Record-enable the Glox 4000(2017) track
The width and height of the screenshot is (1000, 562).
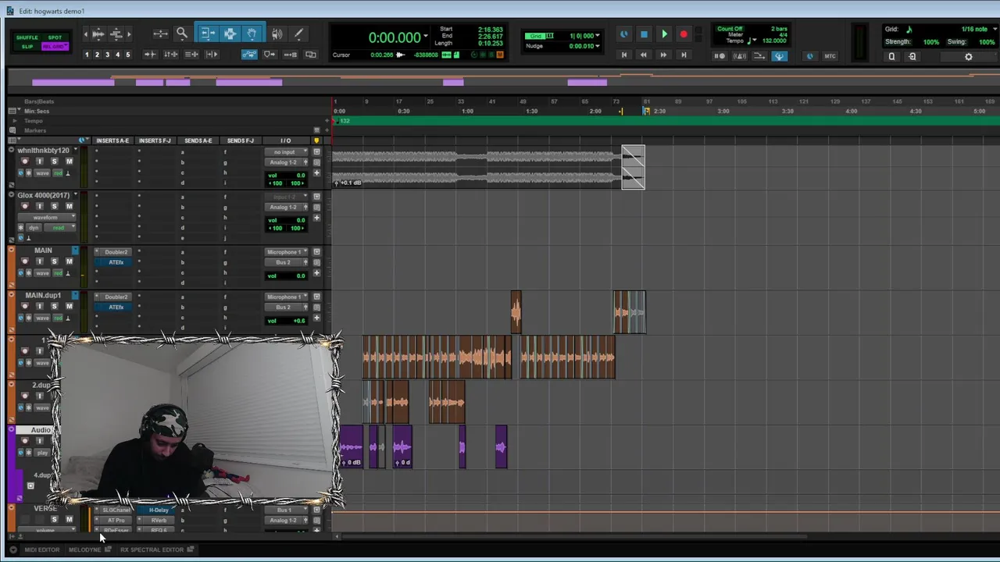click(25, 206)
